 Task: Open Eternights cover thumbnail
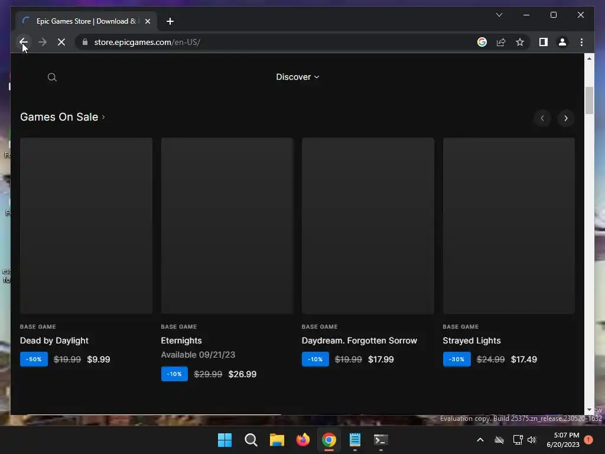227,225
